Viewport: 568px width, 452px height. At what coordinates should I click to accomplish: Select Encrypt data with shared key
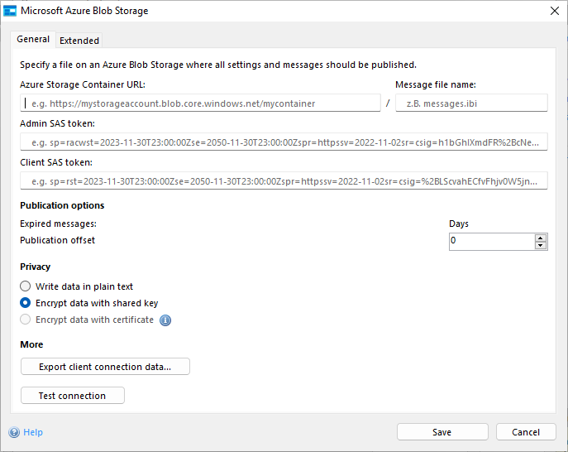click(26, 303)
